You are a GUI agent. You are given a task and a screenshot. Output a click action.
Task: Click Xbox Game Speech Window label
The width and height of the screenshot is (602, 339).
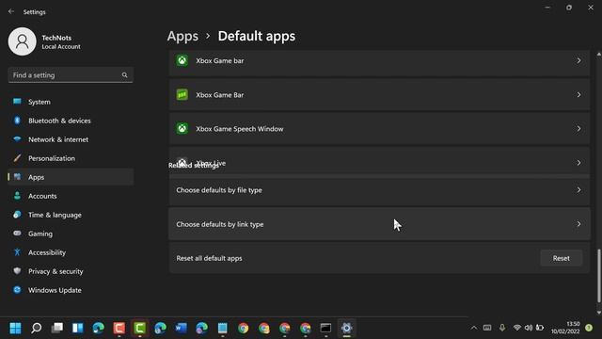[x=240, y=129]
